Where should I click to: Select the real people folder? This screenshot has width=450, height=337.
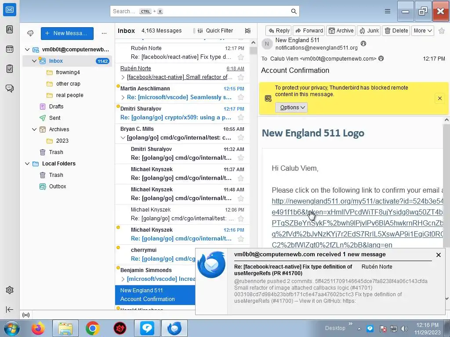pyautogui.click(x=69, y=95)
